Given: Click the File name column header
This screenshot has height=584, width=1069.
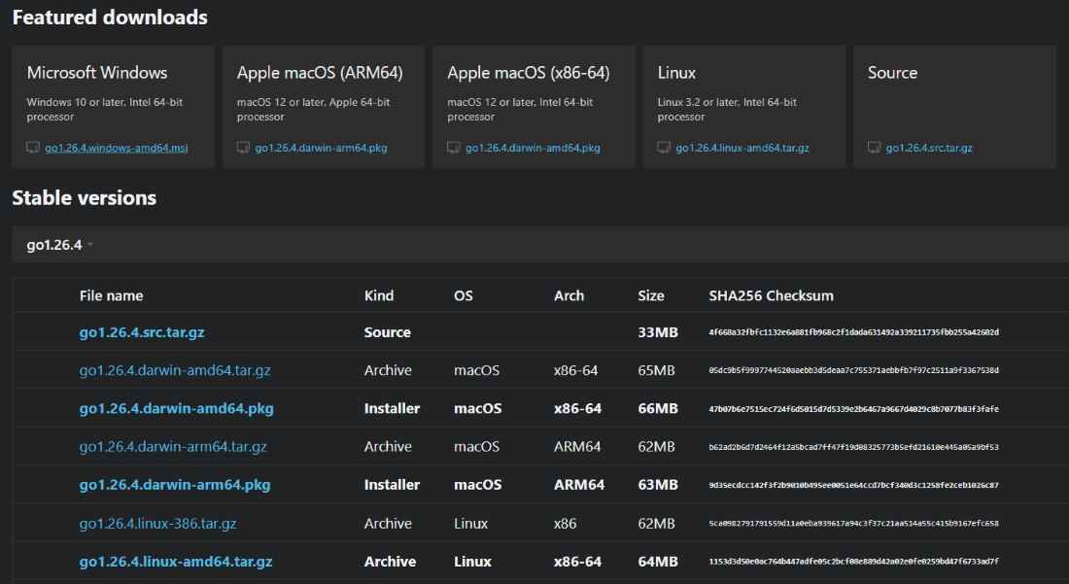Looking at the screenshot, I should [x=111, y=295].
